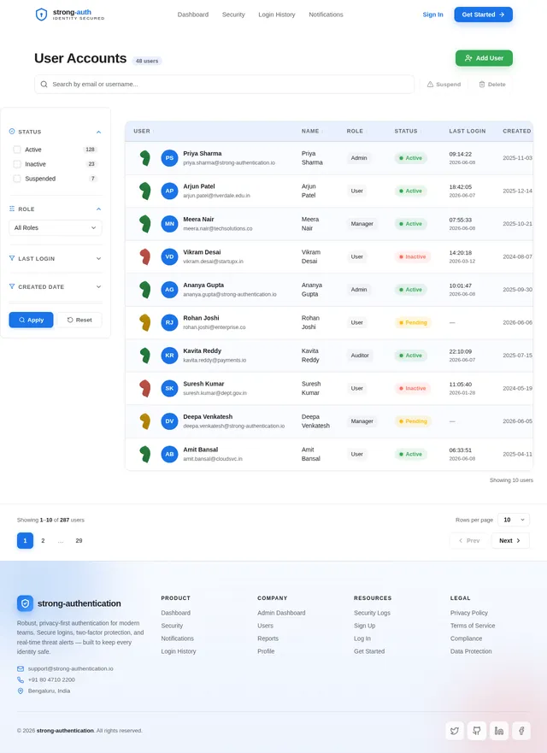547x753 pixels.
Task: Enable the Suspended status filter
Action: [x=17, y=178]
